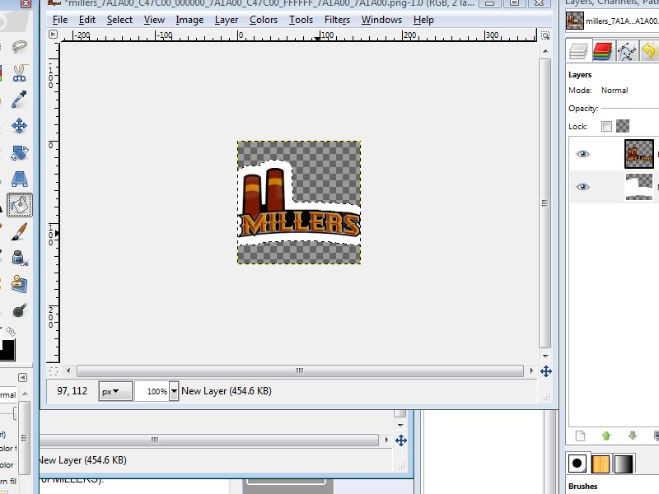The height and width of the screenshot is (494, 659).
Task: Choose the Paintbrush tool
Action: tap(18, 231)
